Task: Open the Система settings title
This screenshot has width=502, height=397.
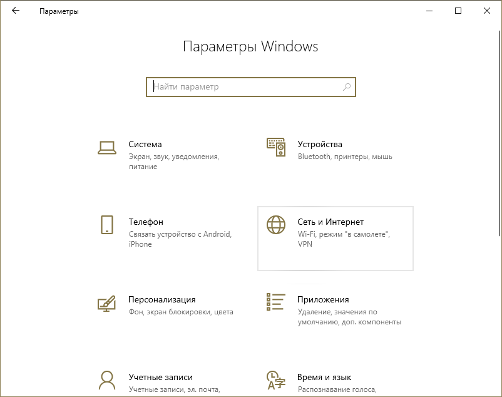Action: pos(145,145)
